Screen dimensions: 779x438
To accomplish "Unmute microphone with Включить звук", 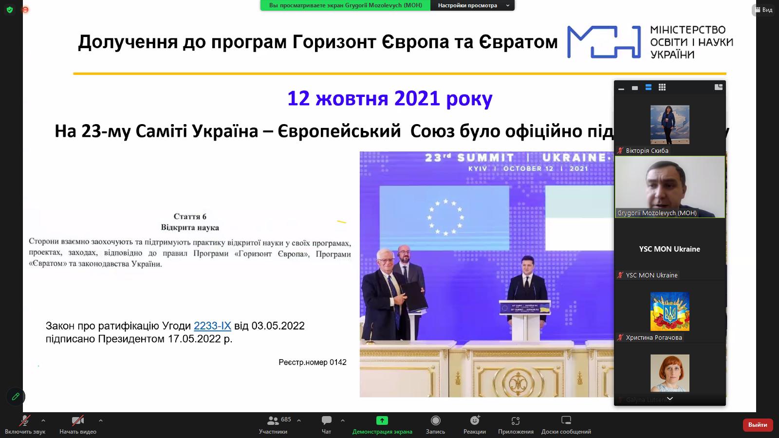I will point(25,424).
